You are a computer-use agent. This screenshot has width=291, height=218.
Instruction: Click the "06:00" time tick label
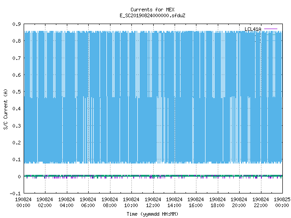coord(88,205)
